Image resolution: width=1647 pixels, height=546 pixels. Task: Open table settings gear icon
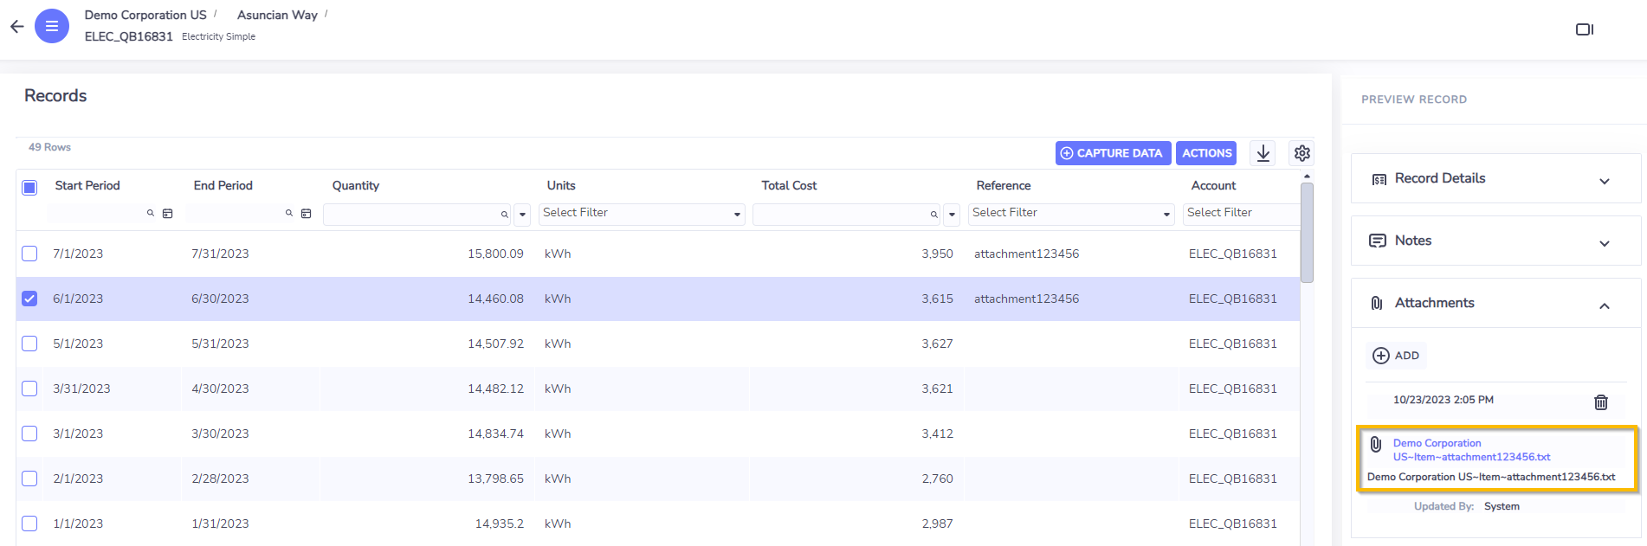pos(1302,153)
